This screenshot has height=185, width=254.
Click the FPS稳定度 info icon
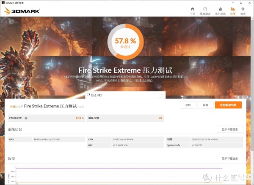[26, 118]
